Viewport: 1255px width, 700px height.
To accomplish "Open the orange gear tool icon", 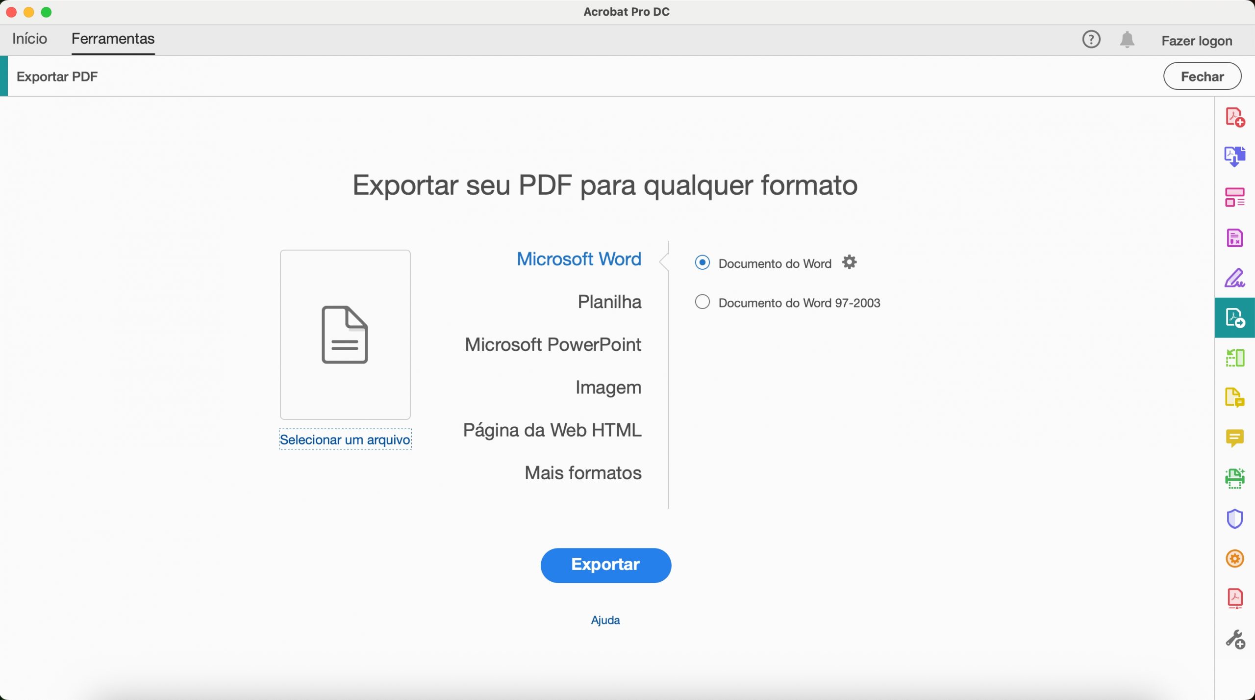I will (x=1235, y=559).
